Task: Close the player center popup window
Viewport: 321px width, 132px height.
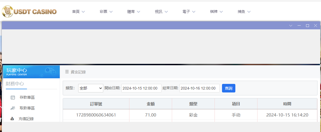Action: (x=315, y=25)
